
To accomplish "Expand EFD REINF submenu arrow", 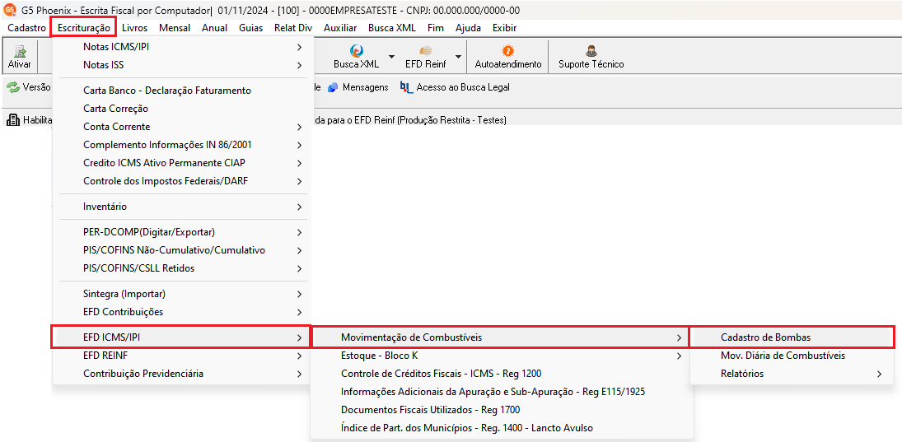I will tap(299, 356).
